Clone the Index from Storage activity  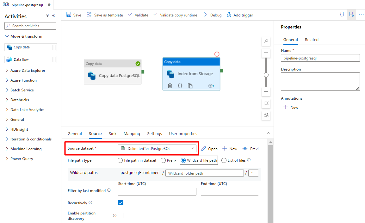(x=190, y=86)
